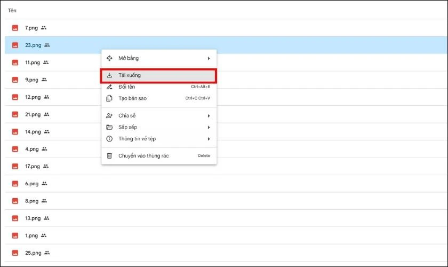Expand the Thông tin về tệp submenu arrow
This screenshot has width=448, height=267.
pos(209,139)
